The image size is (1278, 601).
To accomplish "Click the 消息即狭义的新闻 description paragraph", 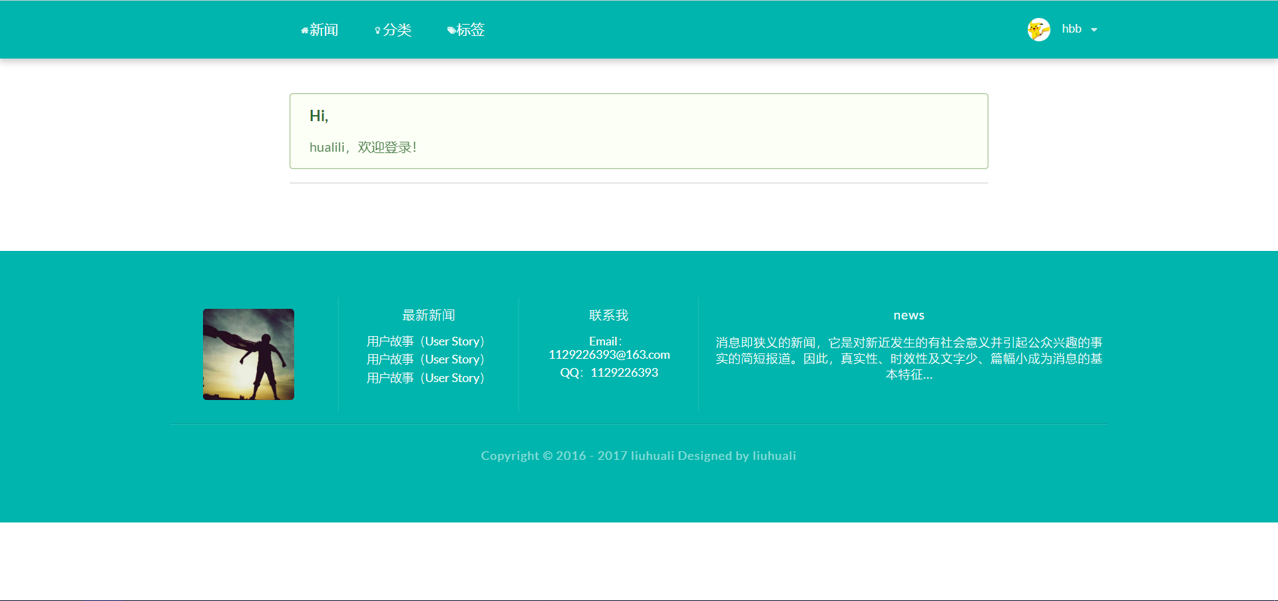I will tap(909, 359).
